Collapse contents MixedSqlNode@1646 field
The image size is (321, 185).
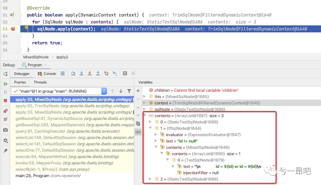click(156, 147)
